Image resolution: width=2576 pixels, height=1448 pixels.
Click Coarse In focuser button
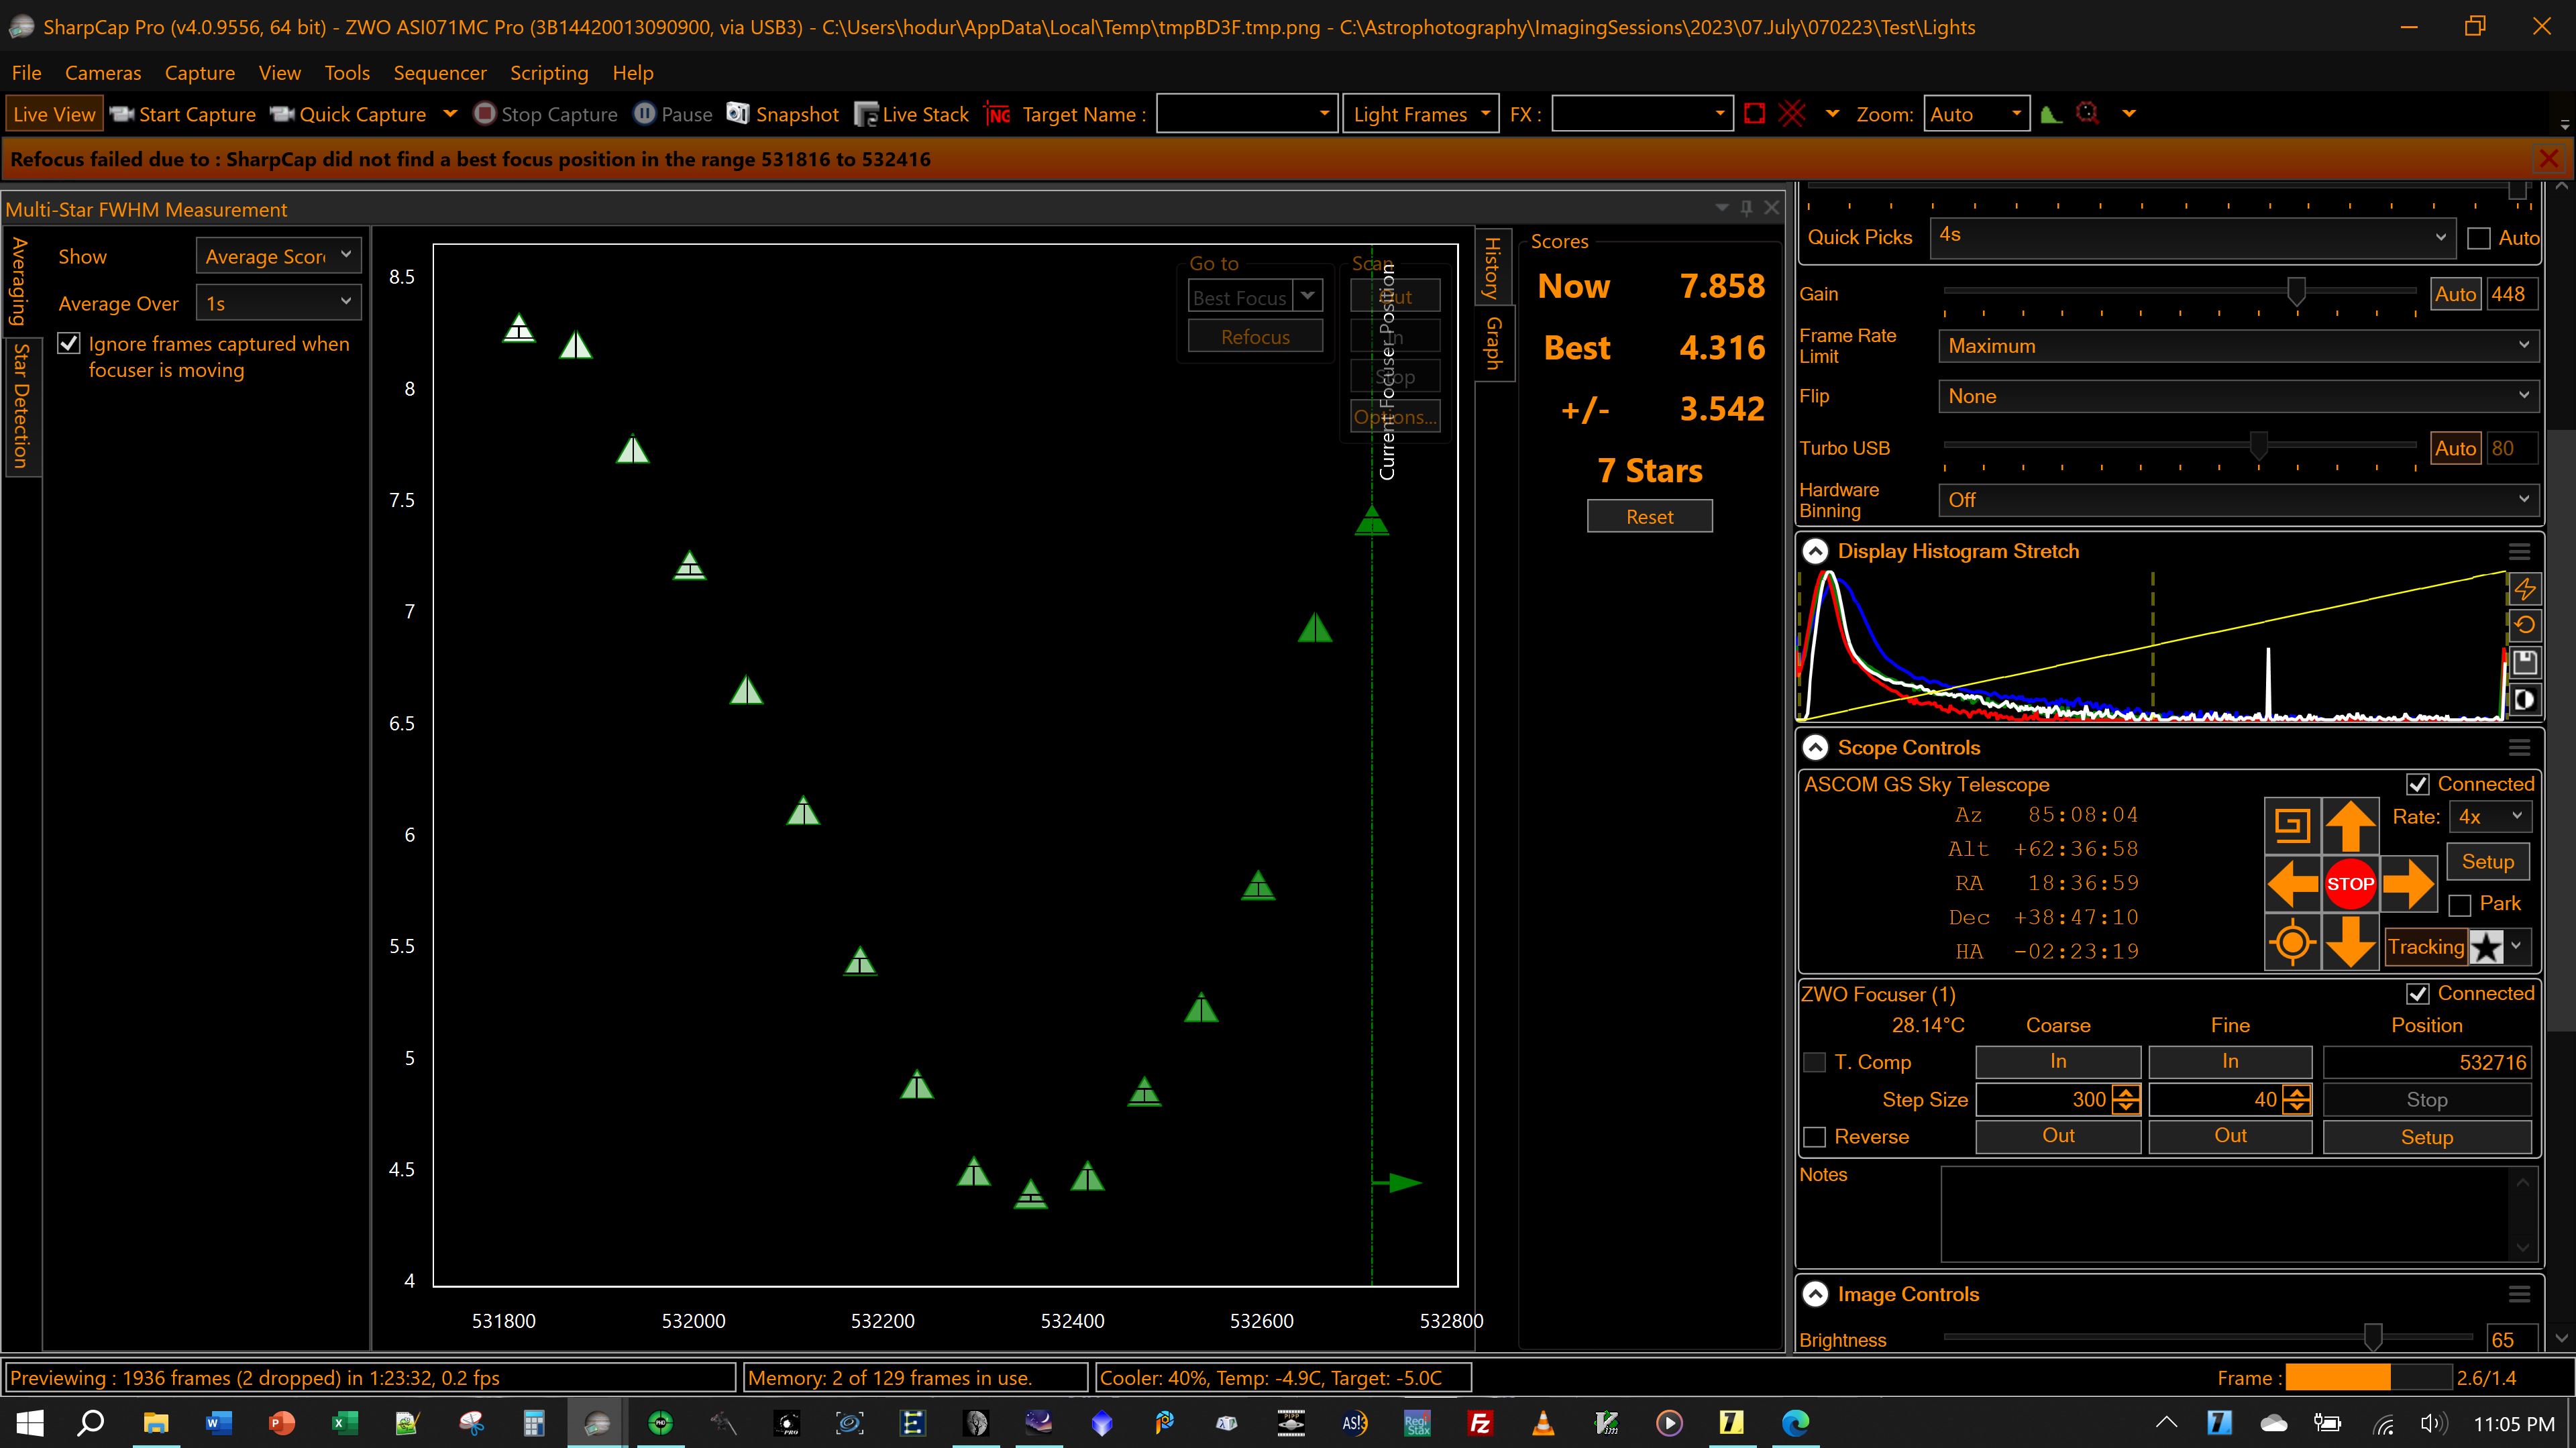point(2058,1062)
